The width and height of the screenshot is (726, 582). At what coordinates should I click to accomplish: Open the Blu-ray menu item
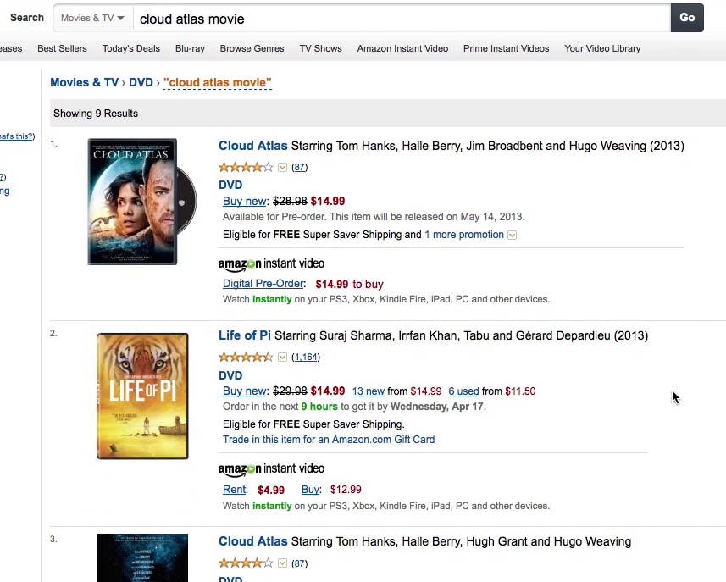pos(190,48)
